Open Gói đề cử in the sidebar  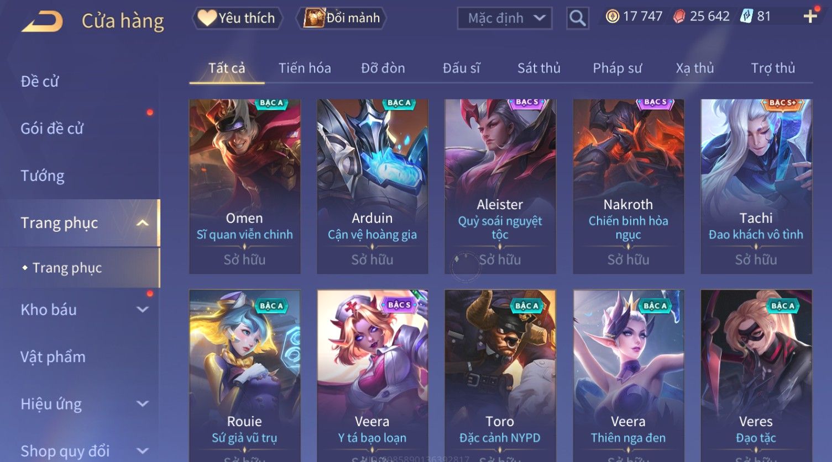pyautogui.click(x=52, y=129)
